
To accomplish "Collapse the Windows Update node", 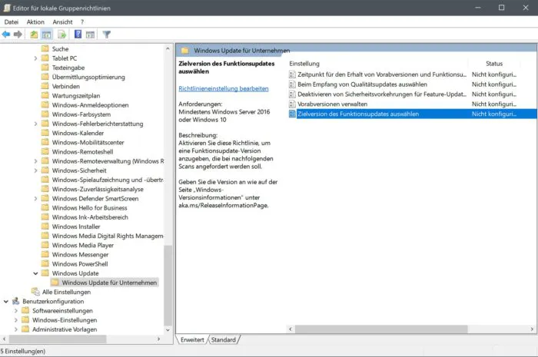I will (x=35, y=273).
